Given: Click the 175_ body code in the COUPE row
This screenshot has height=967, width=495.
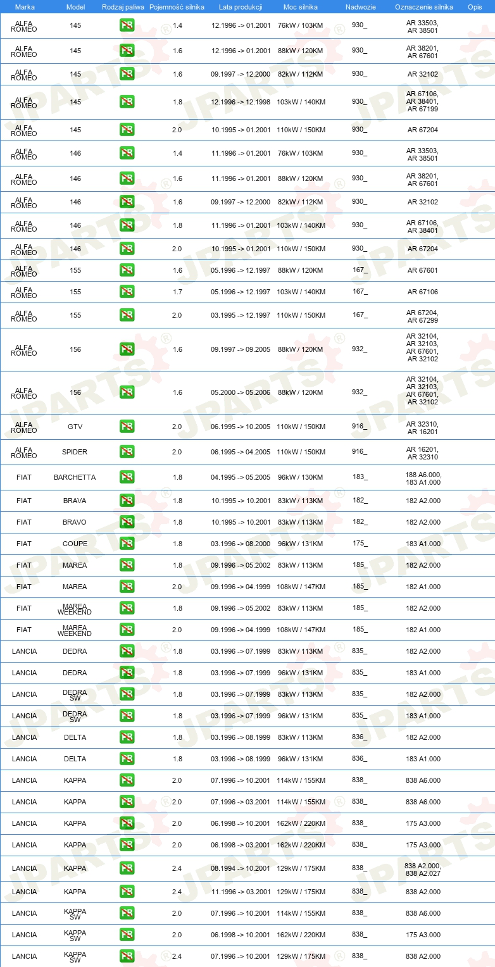Looking at the screenshot, I should [360, 543].
